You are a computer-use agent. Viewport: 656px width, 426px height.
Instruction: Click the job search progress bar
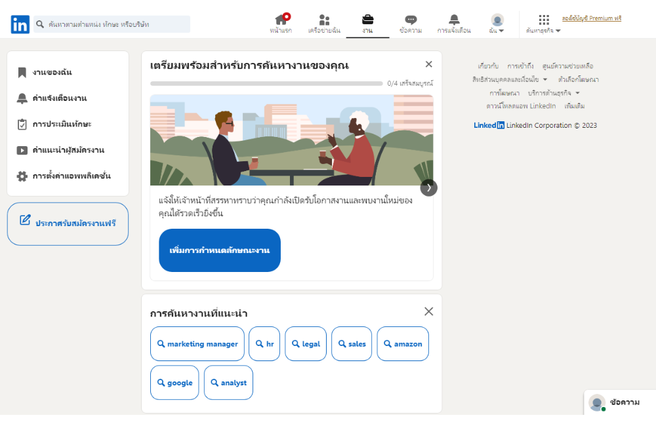coord(266,84)
